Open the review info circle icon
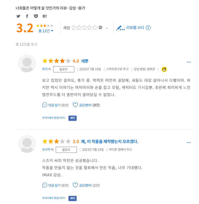 tap(148, 28)
